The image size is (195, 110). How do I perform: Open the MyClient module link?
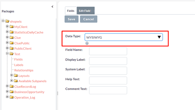[x=21, y=27]
